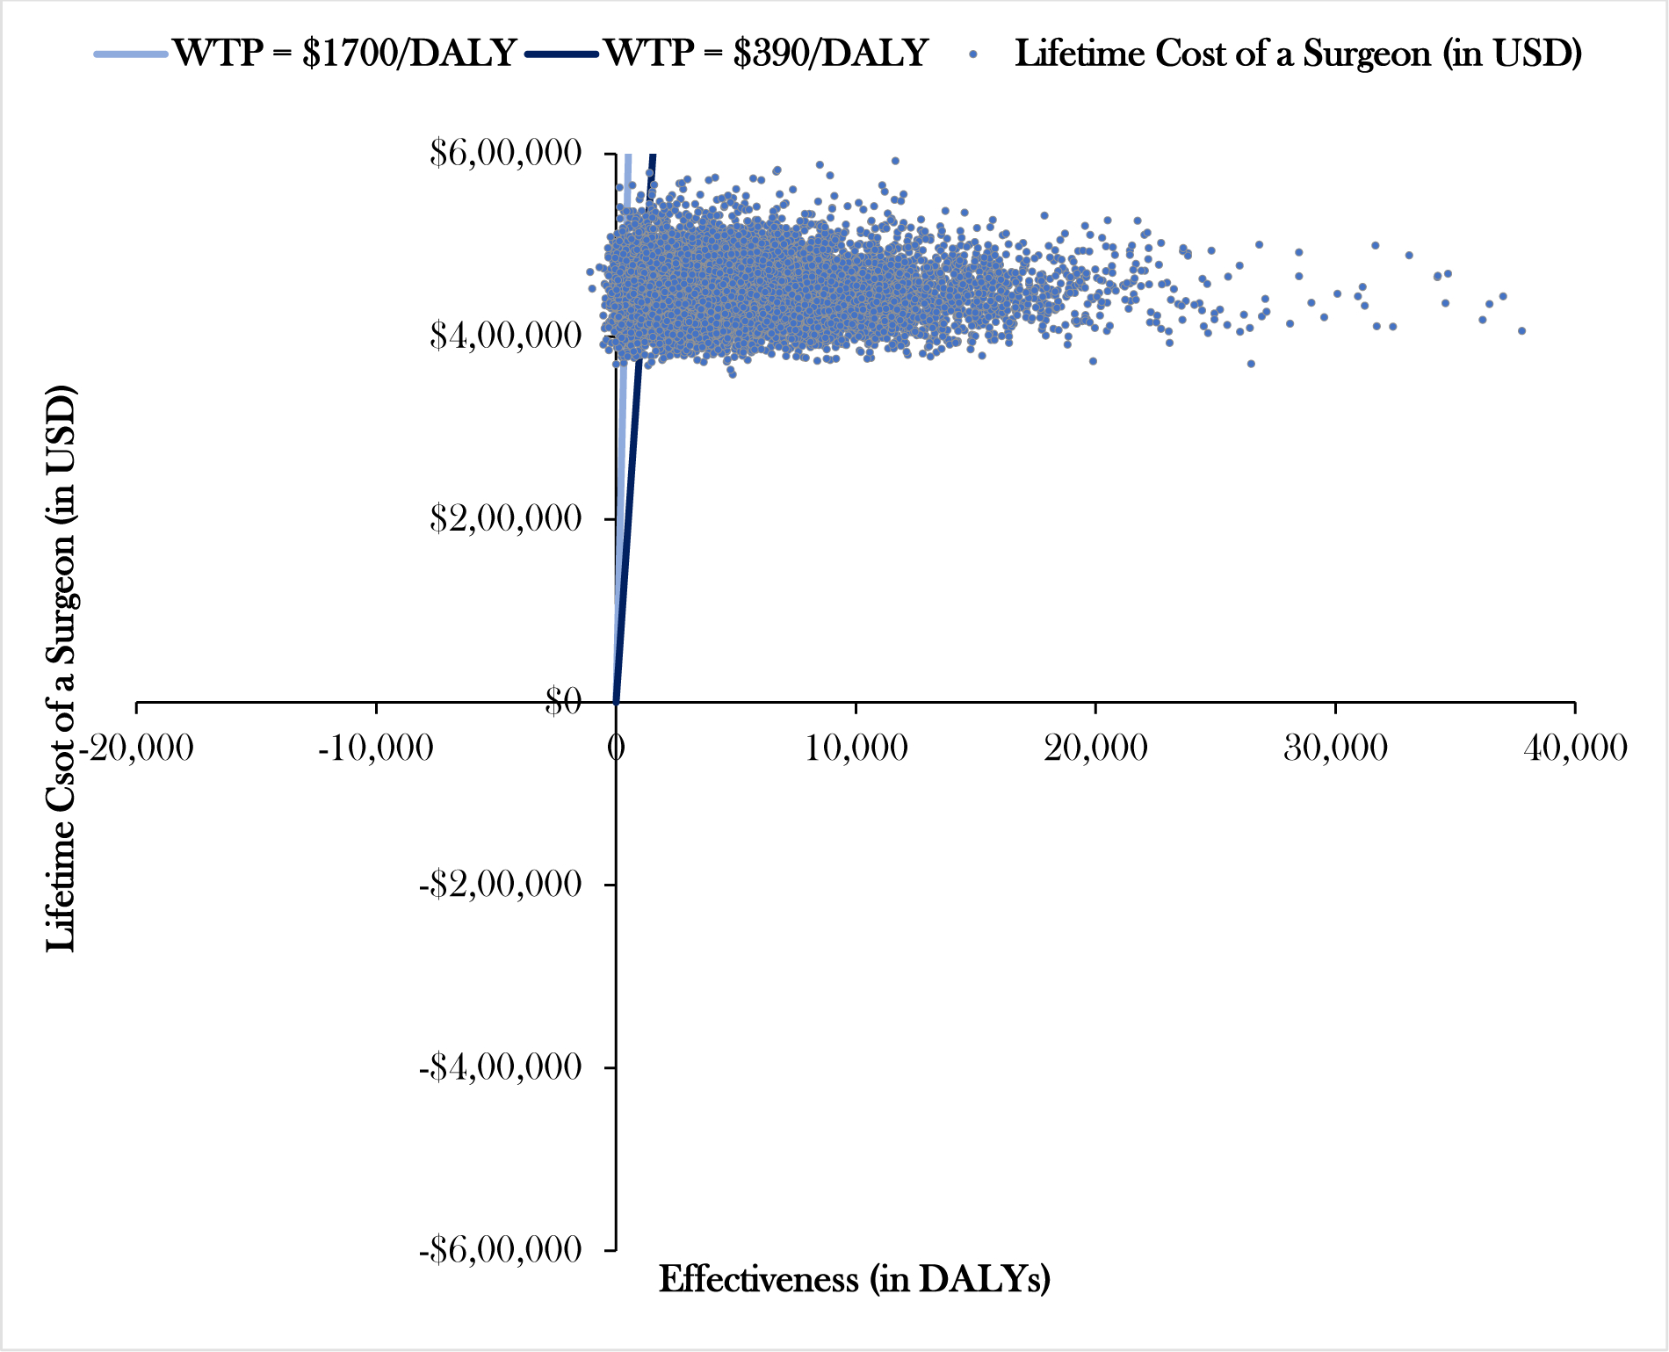The image size is (1669, 1352).
Task: Click y-axis label '-$4,00,000'
Action: pos(500,1066)
